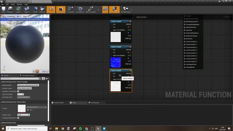Collapse Material Expression Texture Base section
The width and height of the screenshot is (233, 131).
[1, 102]
